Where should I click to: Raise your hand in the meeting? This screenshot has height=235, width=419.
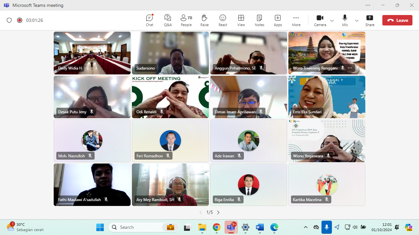[x=205, y=20]
